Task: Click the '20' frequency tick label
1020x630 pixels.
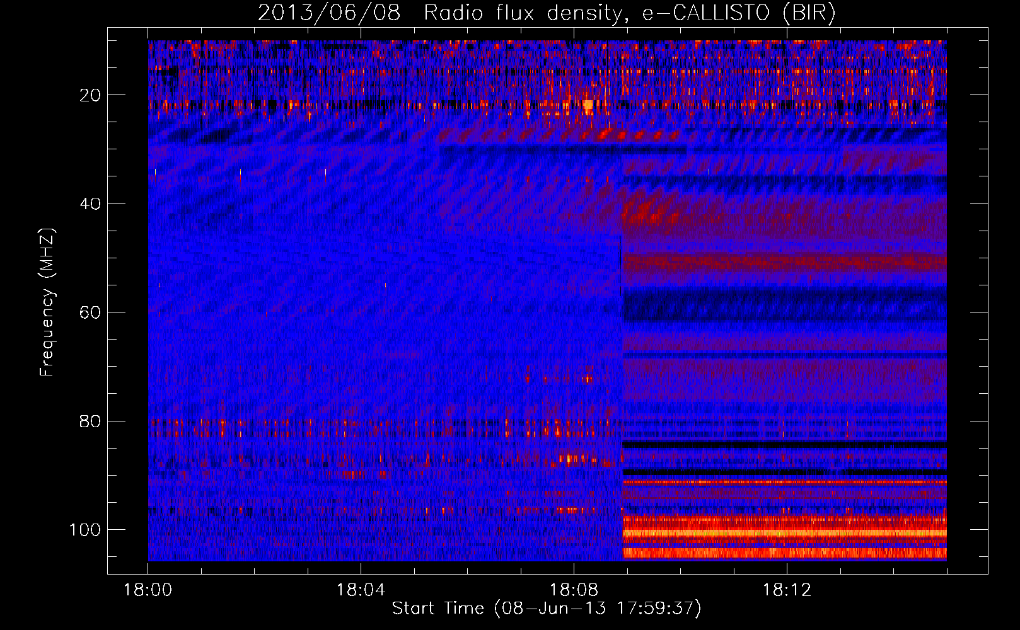Action: tap(90, 95)
